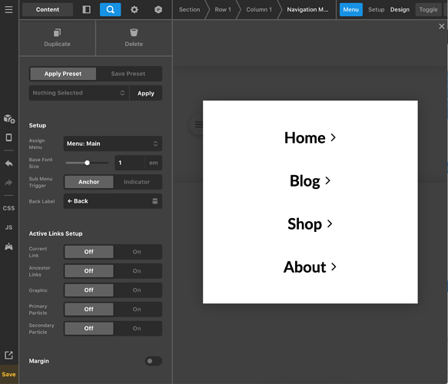Viewport: 448px width, 384px height.
Task: Click the undo arrow icon
Action: coord(9,164)
